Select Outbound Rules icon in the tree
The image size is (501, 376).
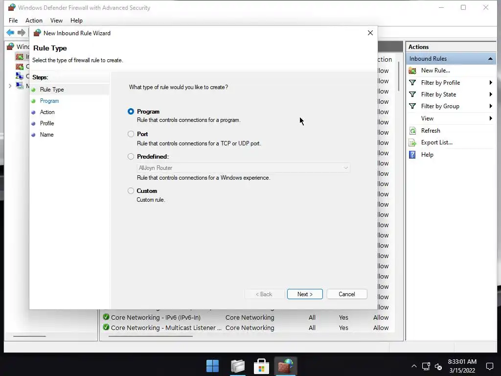[x=20, y=67]
